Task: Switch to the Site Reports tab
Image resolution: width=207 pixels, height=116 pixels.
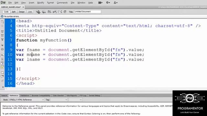Action: pyautogui.click(x=72, y=95)
